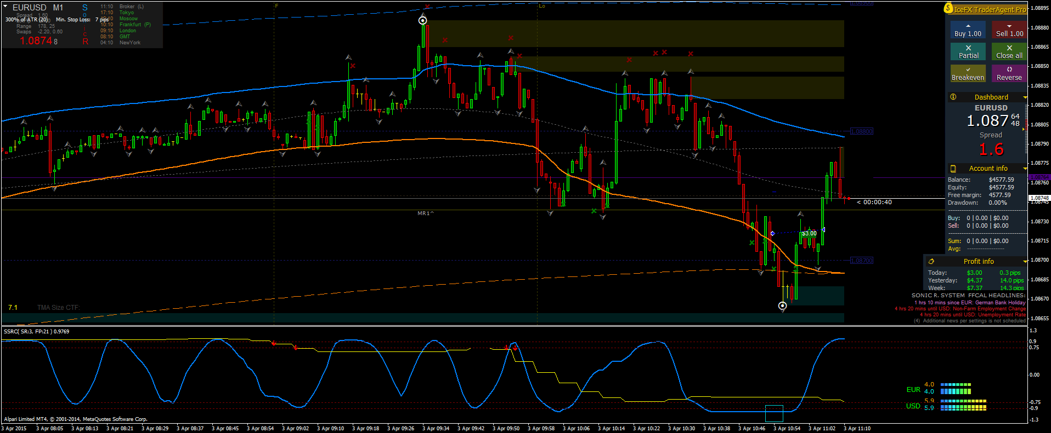Screen dimensions: 1051x433
Task: Click the $3.00 trade profit label on chart
Action: 809,233
